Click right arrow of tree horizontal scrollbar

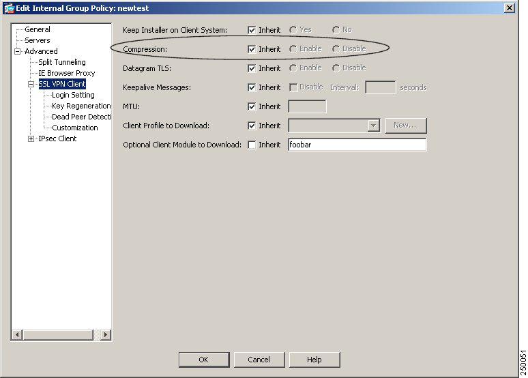click(106, 335)
